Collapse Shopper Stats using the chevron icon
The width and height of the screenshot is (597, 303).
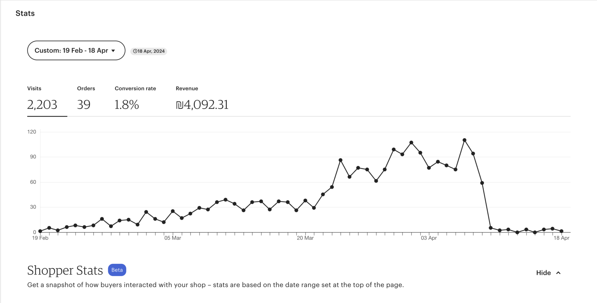(x=559, y=273)
